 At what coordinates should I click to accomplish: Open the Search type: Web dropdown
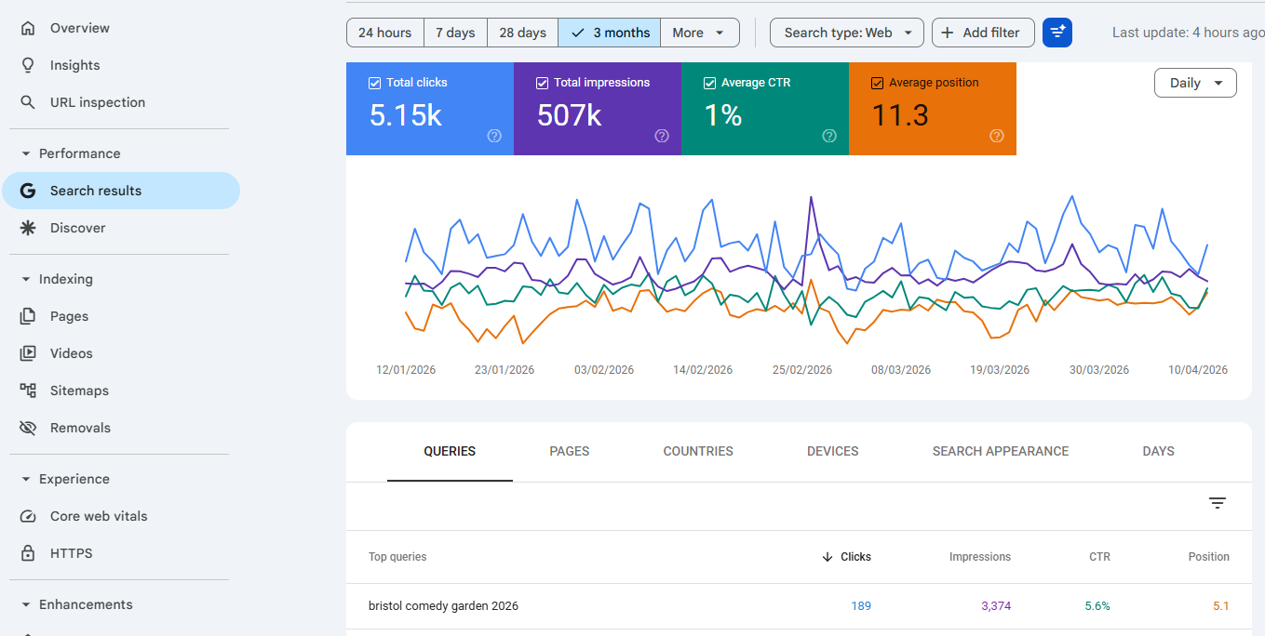point(847,33)
